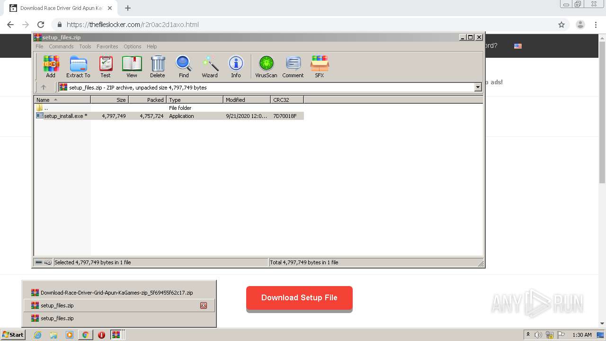Click the Find magnifier icon

tap(184, 66)
